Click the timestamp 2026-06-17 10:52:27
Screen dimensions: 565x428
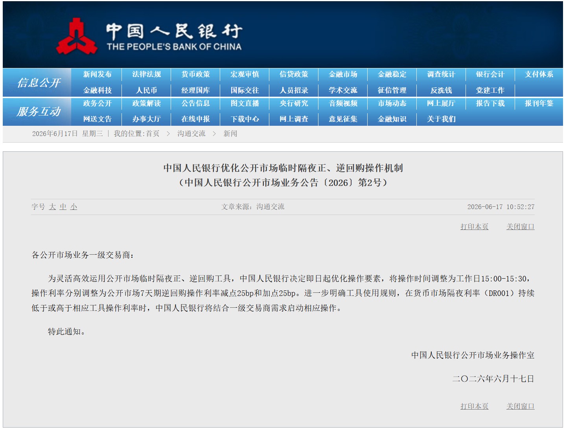(x=501, y=207)
